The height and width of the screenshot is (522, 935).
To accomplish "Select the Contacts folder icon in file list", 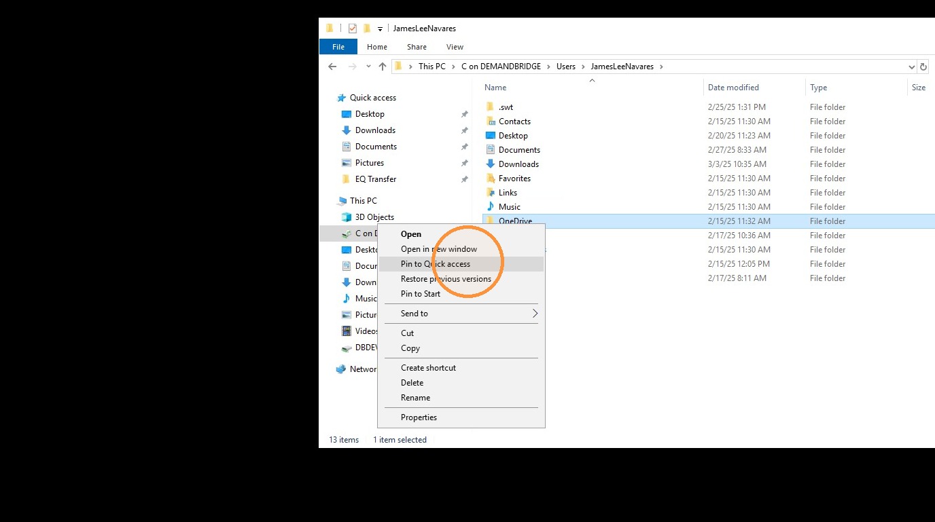I will pyautogui.click(x=491, y=122).
